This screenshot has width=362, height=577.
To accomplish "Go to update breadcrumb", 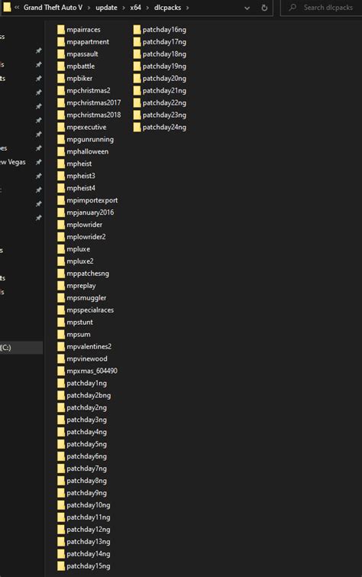I will pyautogui.click(x=106, y=8).
